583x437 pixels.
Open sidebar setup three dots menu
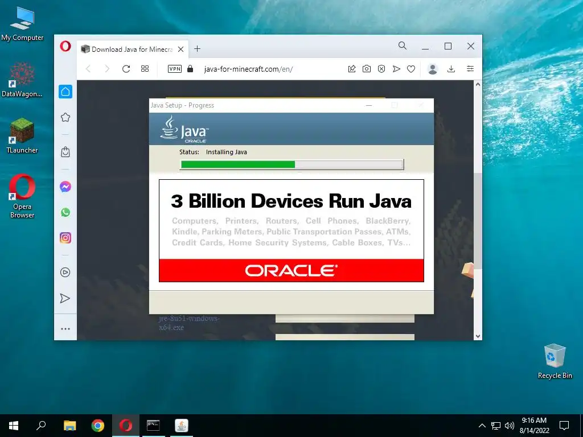[x=65, y=329]
